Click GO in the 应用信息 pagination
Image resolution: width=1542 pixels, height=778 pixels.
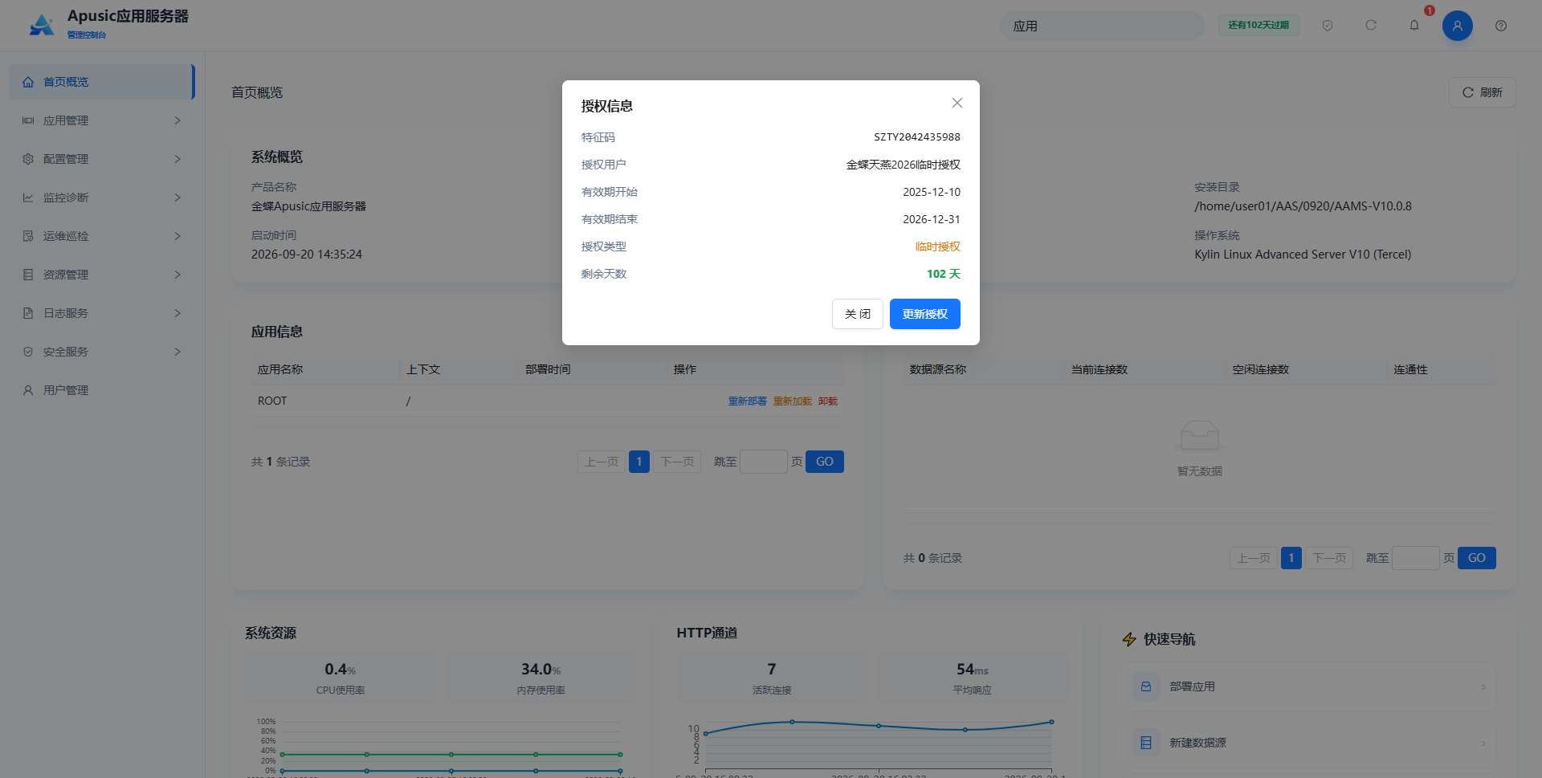825,462
